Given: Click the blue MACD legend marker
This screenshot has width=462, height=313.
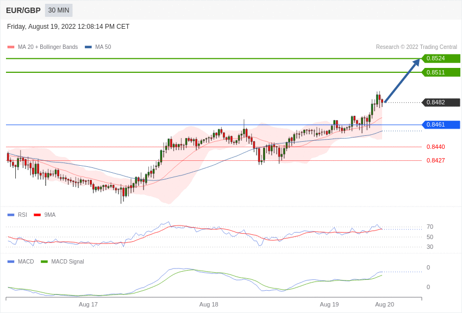Looking at the screenshot, I should 11,262.
